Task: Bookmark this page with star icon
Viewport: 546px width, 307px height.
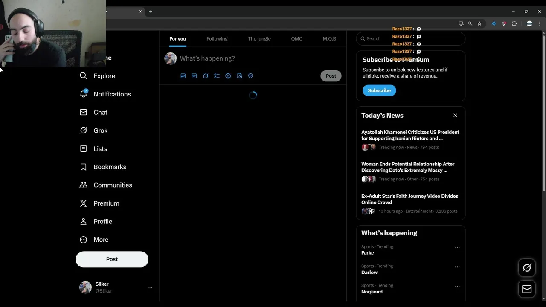Action: click(479, 23)
